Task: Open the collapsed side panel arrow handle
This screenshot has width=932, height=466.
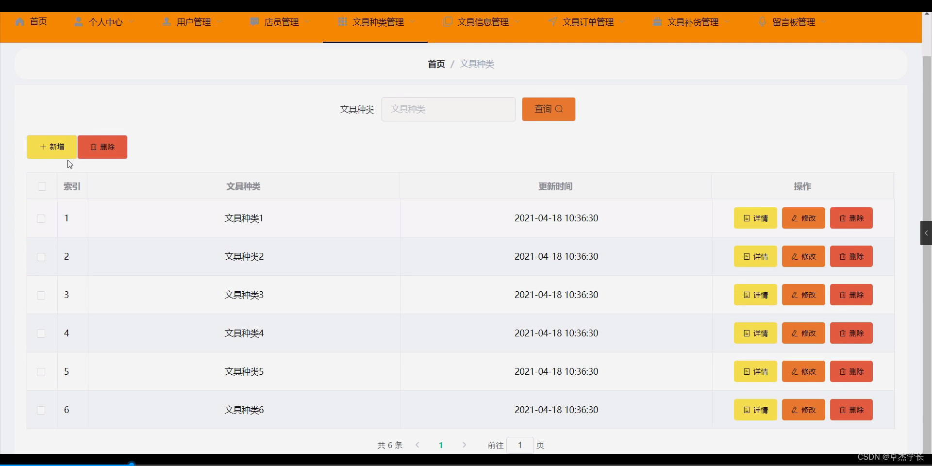Action: pos(926,233)
